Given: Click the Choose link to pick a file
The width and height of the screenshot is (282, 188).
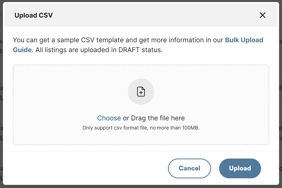Looking at the screenshot, I should 109,118.
